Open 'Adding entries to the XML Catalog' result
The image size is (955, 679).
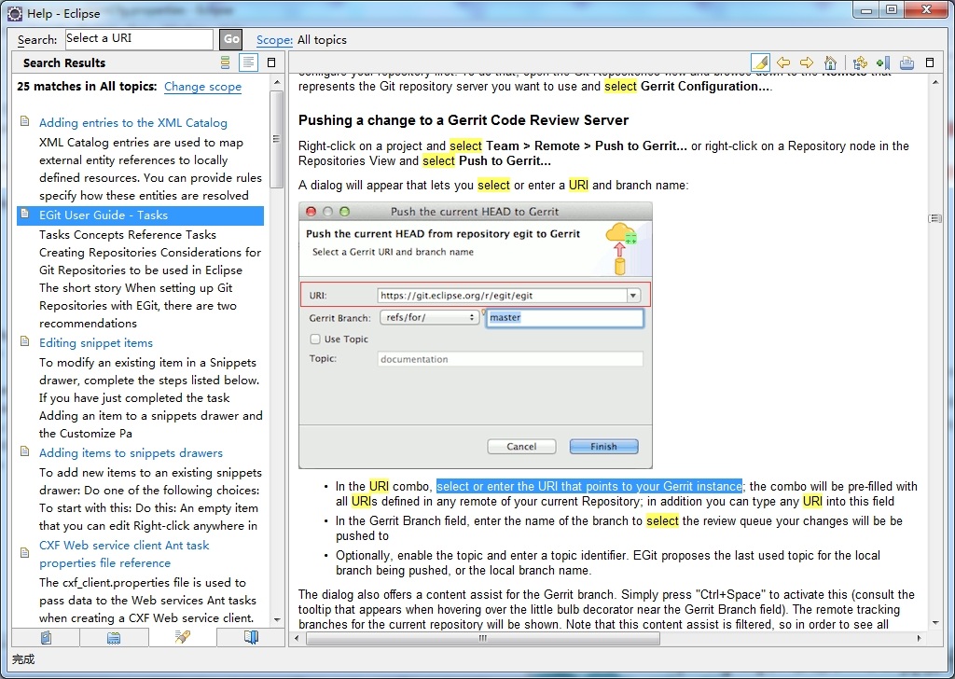pyautogui.click(x=132, y=122)
